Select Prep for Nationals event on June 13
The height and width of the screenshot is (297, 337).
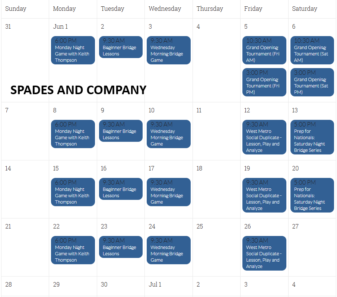312,137
